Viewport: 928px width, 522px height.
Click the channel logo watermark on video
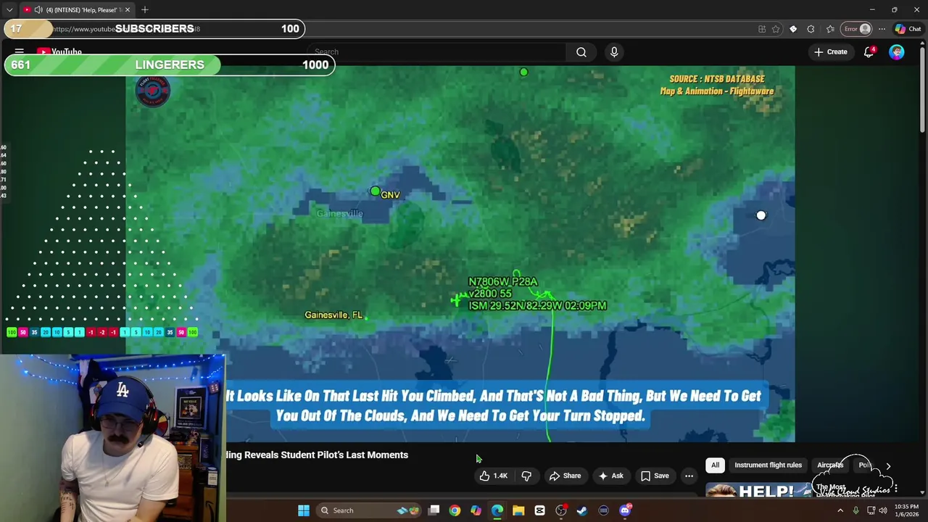(153, 90)
